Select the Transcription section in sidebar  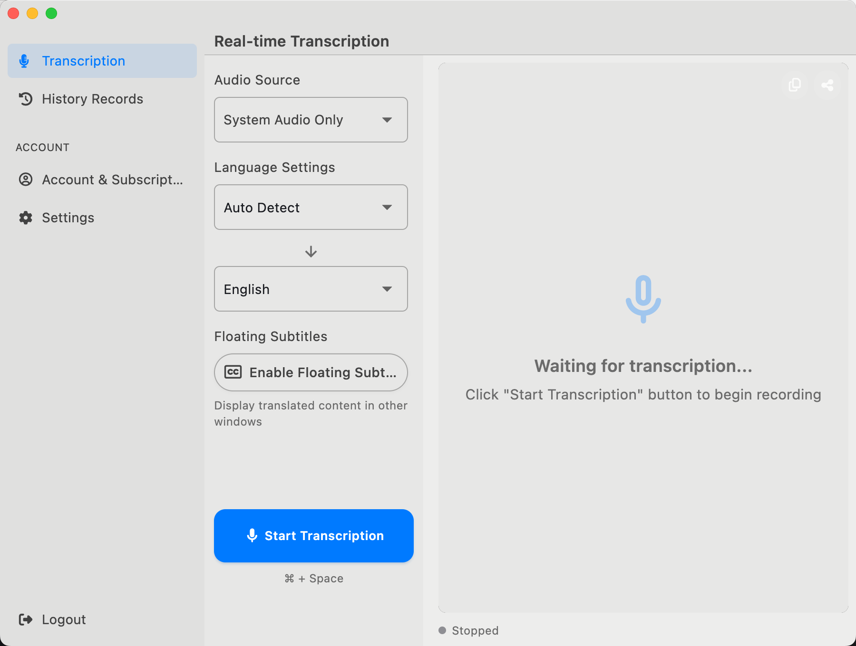(x=83, y=60)
